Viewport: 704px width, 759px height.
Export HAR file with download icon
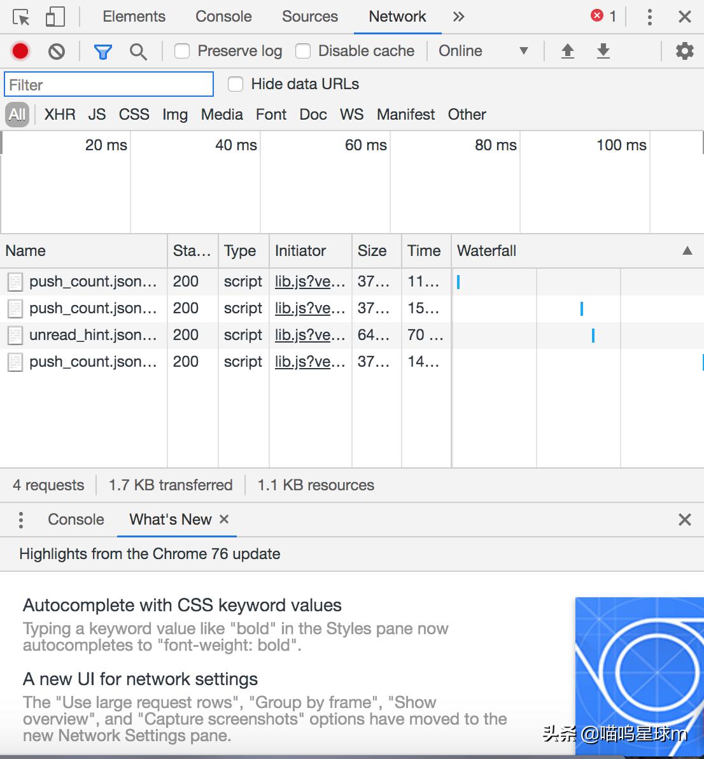pos(603,51)
